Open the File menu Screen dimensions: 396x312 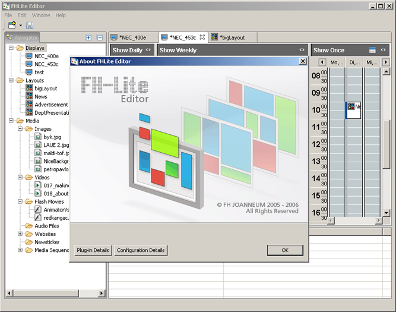(x=8, y=15)
